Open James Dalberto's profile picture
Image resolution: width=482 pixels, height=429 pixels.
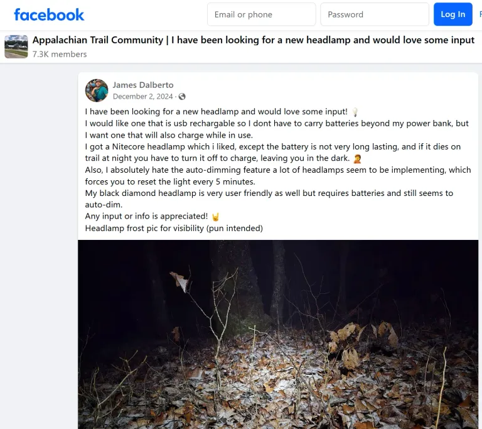[97, 90]
